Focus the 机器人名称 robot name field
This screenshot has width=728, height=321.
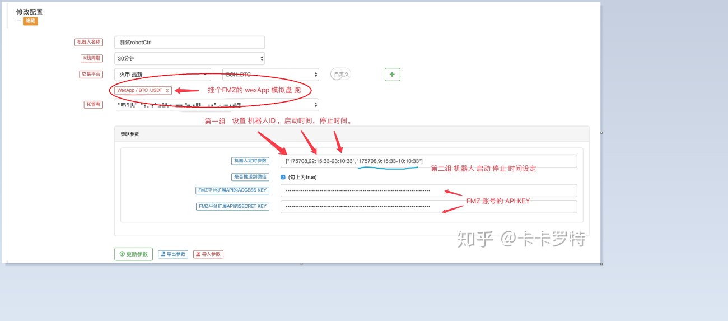pyautogui.click(x=189, y=42)
